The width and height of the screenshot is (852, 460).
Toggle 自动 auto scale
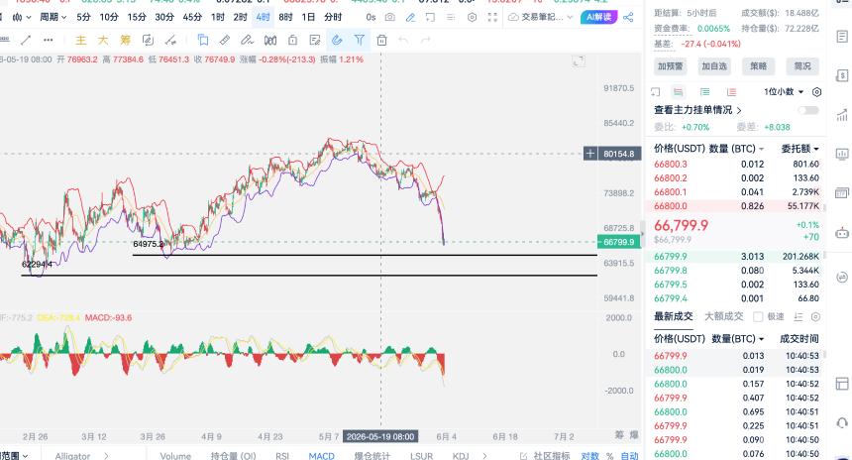click(630, 456)
